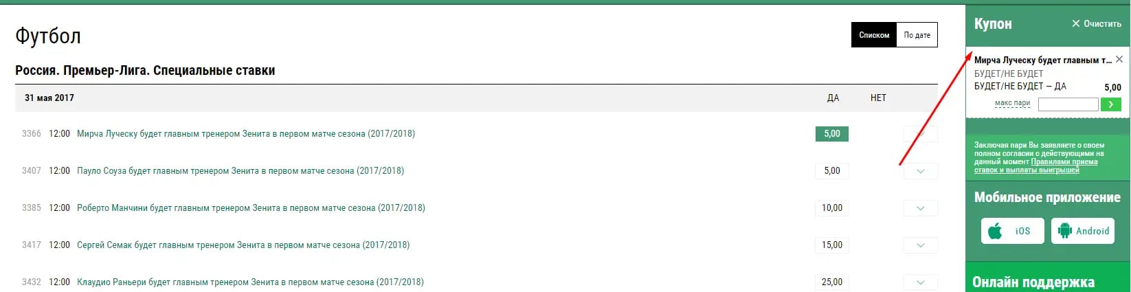Screen dimensions: 1131x292
Task: Switch the view to По дате
Action: pos(917,35)
